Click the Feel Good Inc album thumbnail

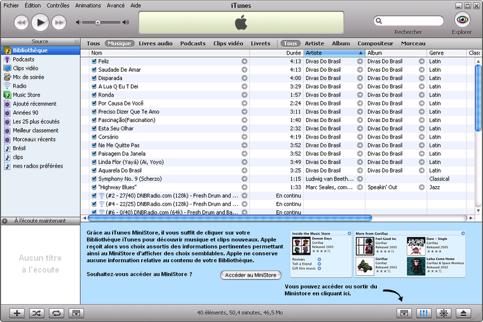(365, 246)
